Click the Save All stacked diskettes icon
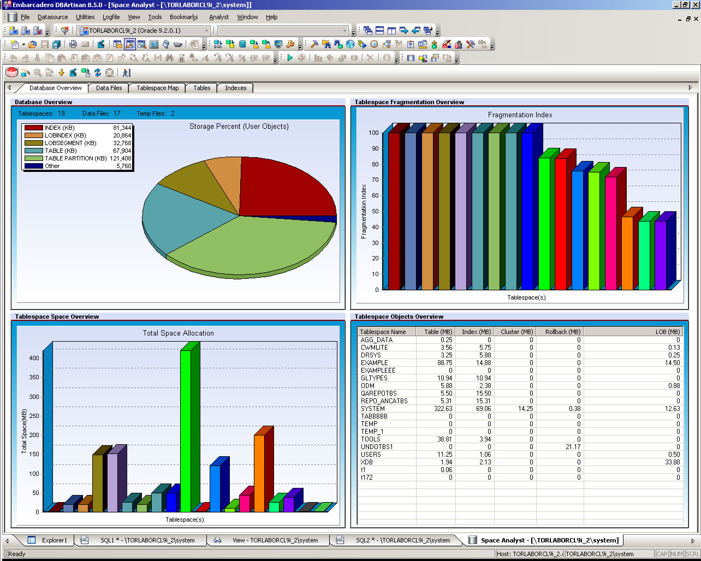The width and height of the screenshot is (701, 561). coord(57,44)
